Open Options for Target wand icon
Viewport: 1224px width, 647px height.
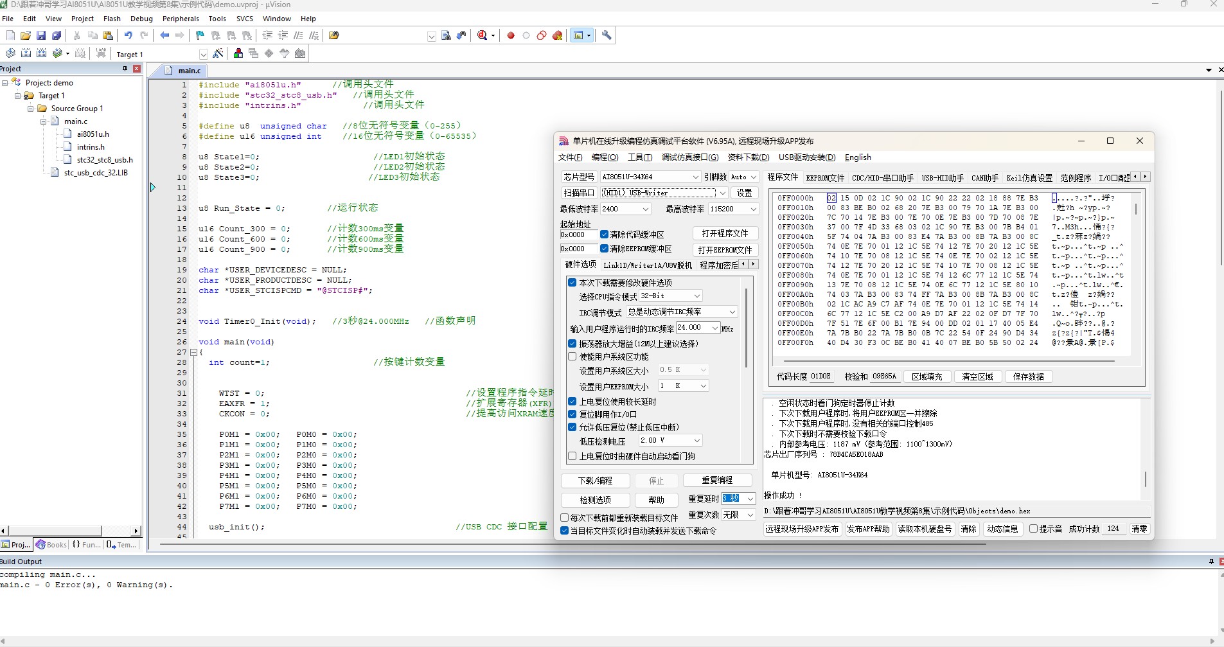218,53
